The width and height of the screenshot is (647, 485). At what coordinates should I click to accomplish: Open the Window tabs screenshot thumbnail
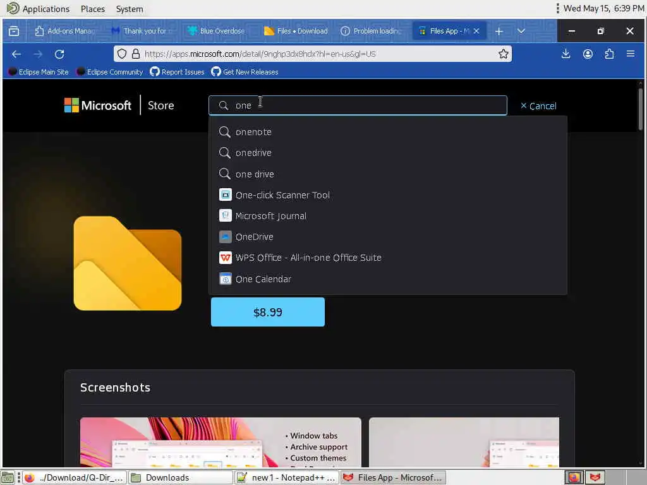[221, 442]
